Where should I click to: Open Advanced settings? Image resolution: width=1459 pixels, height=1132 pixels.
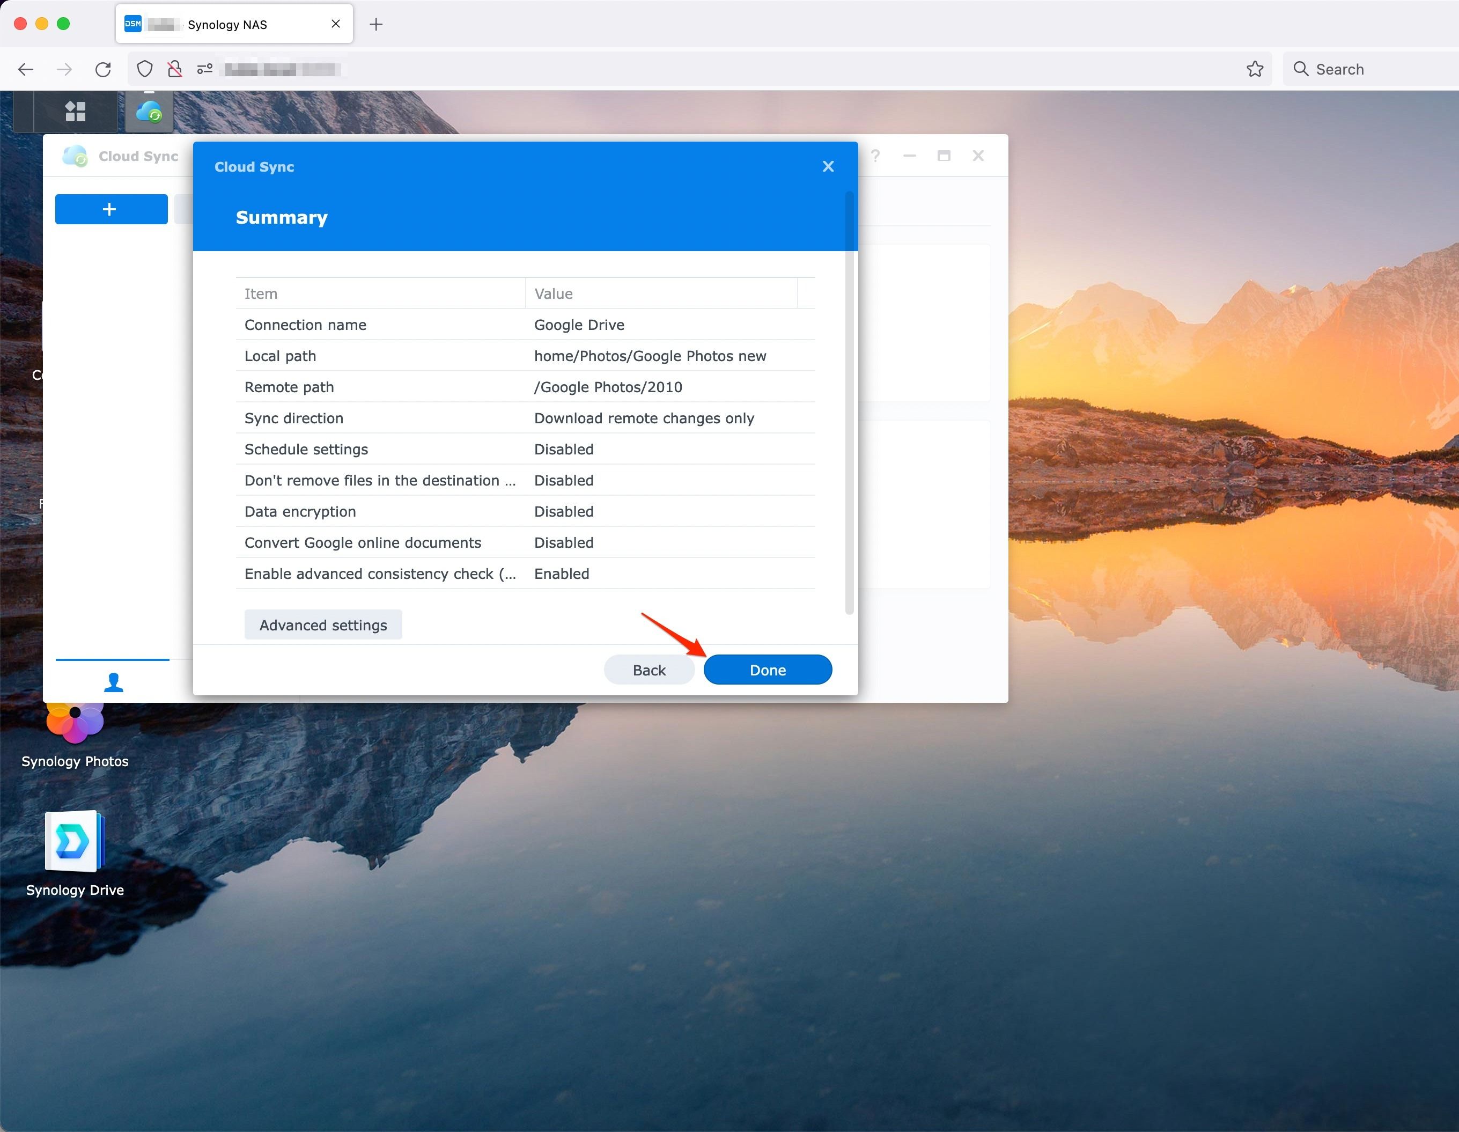323,625
